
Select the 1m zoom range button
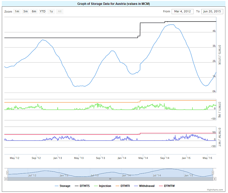pos(17,12)
